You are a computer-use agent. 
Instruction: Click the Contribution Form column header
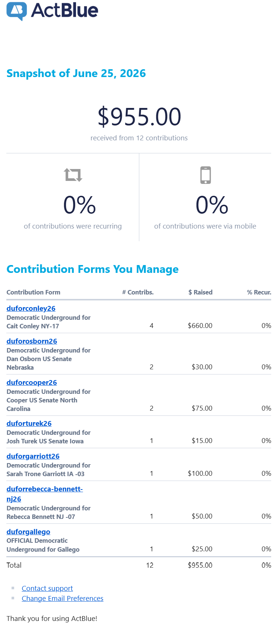(x=34, y=292)
